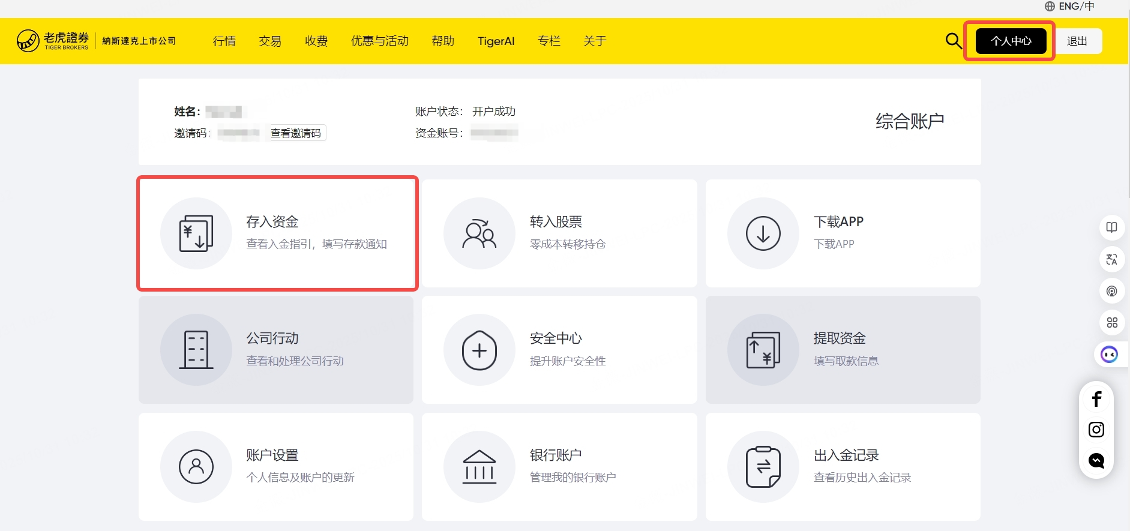
Task: Open the 提取资金 card title
Action: 840,338
